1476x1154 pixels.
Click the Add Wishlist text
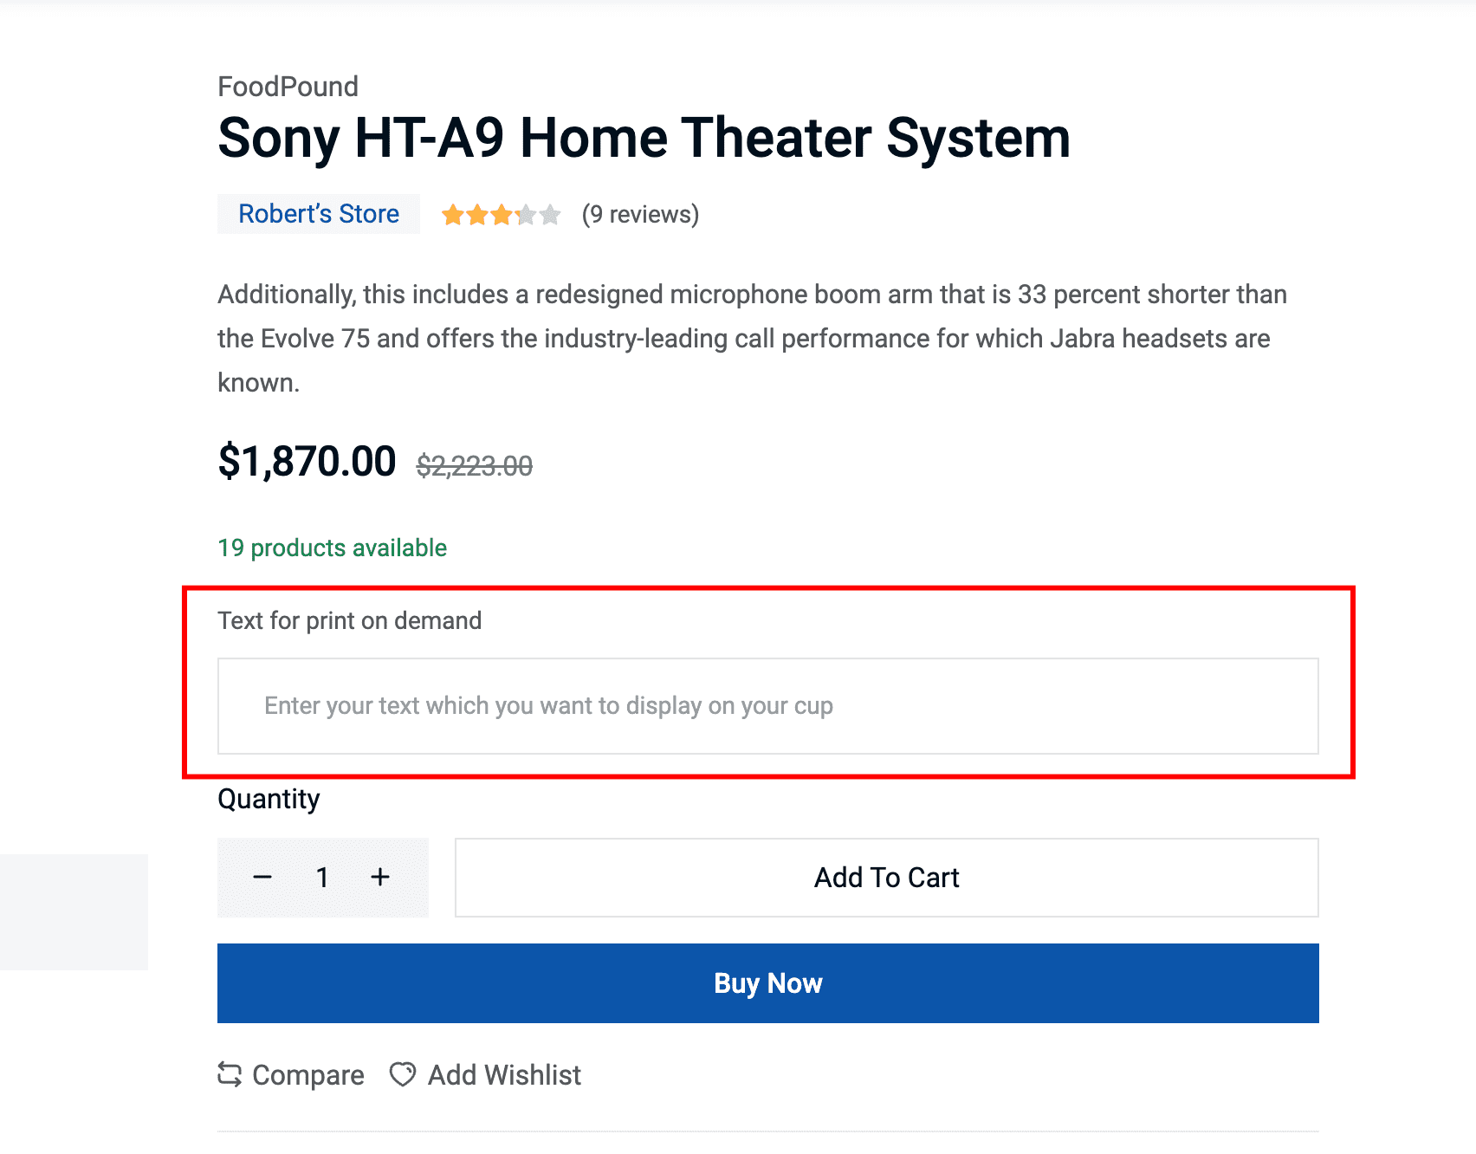(x=504, y=1075)
